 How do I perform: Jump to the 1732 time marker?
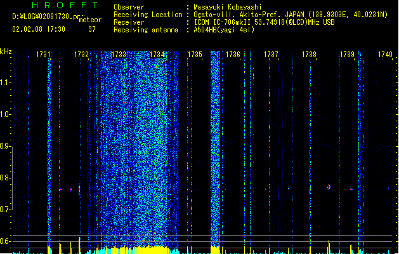tap(81, 55)
